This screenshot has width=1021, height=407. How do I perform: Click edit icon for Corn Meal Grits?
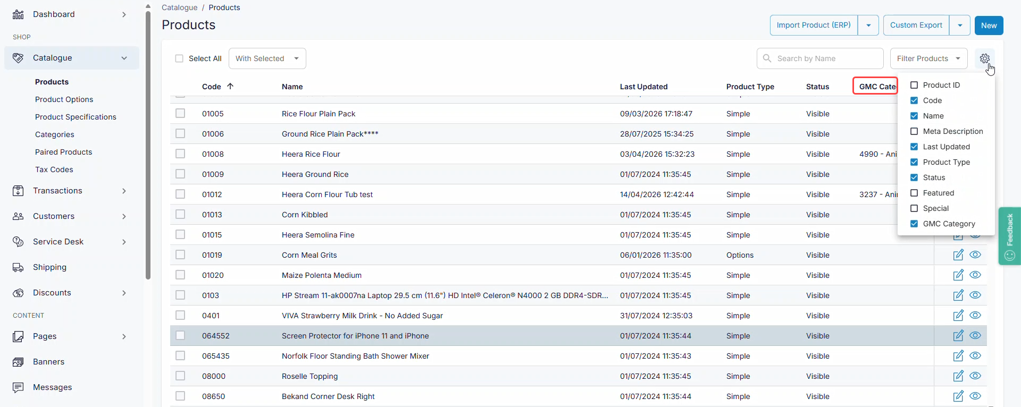click(x=958, y=255)
